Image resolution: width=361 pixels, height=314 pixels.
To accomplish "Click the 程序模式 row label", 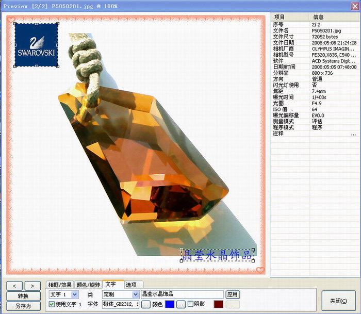I will [283, 127].
